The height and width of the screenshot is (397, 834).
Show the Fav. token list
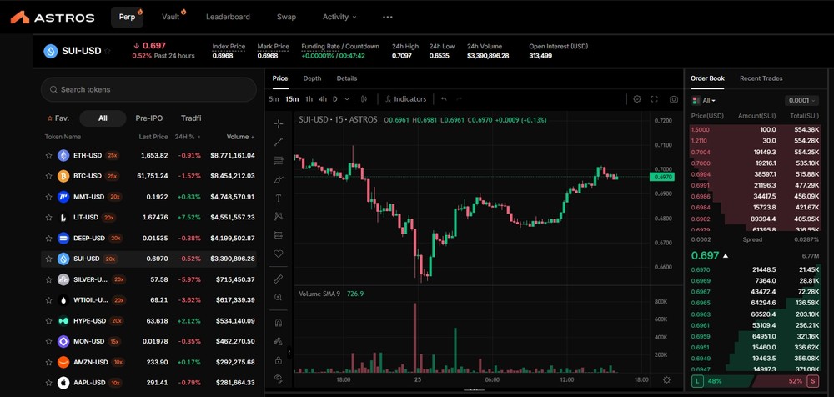tap(58, 118)
